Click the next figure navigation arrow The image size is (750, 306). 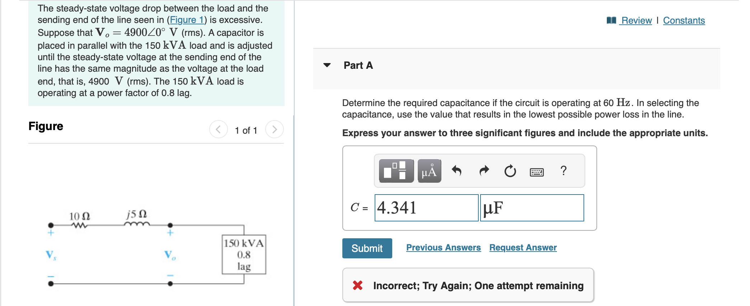click(x=274, y=129)
